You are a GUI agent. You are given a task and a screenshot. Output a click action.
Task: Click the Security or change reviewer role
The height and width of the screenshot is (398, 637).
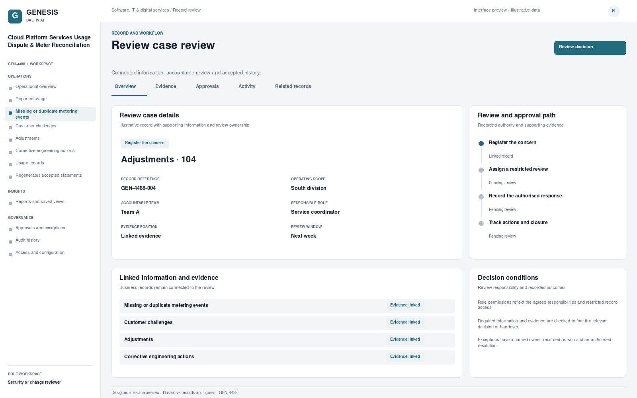point(34,382)
